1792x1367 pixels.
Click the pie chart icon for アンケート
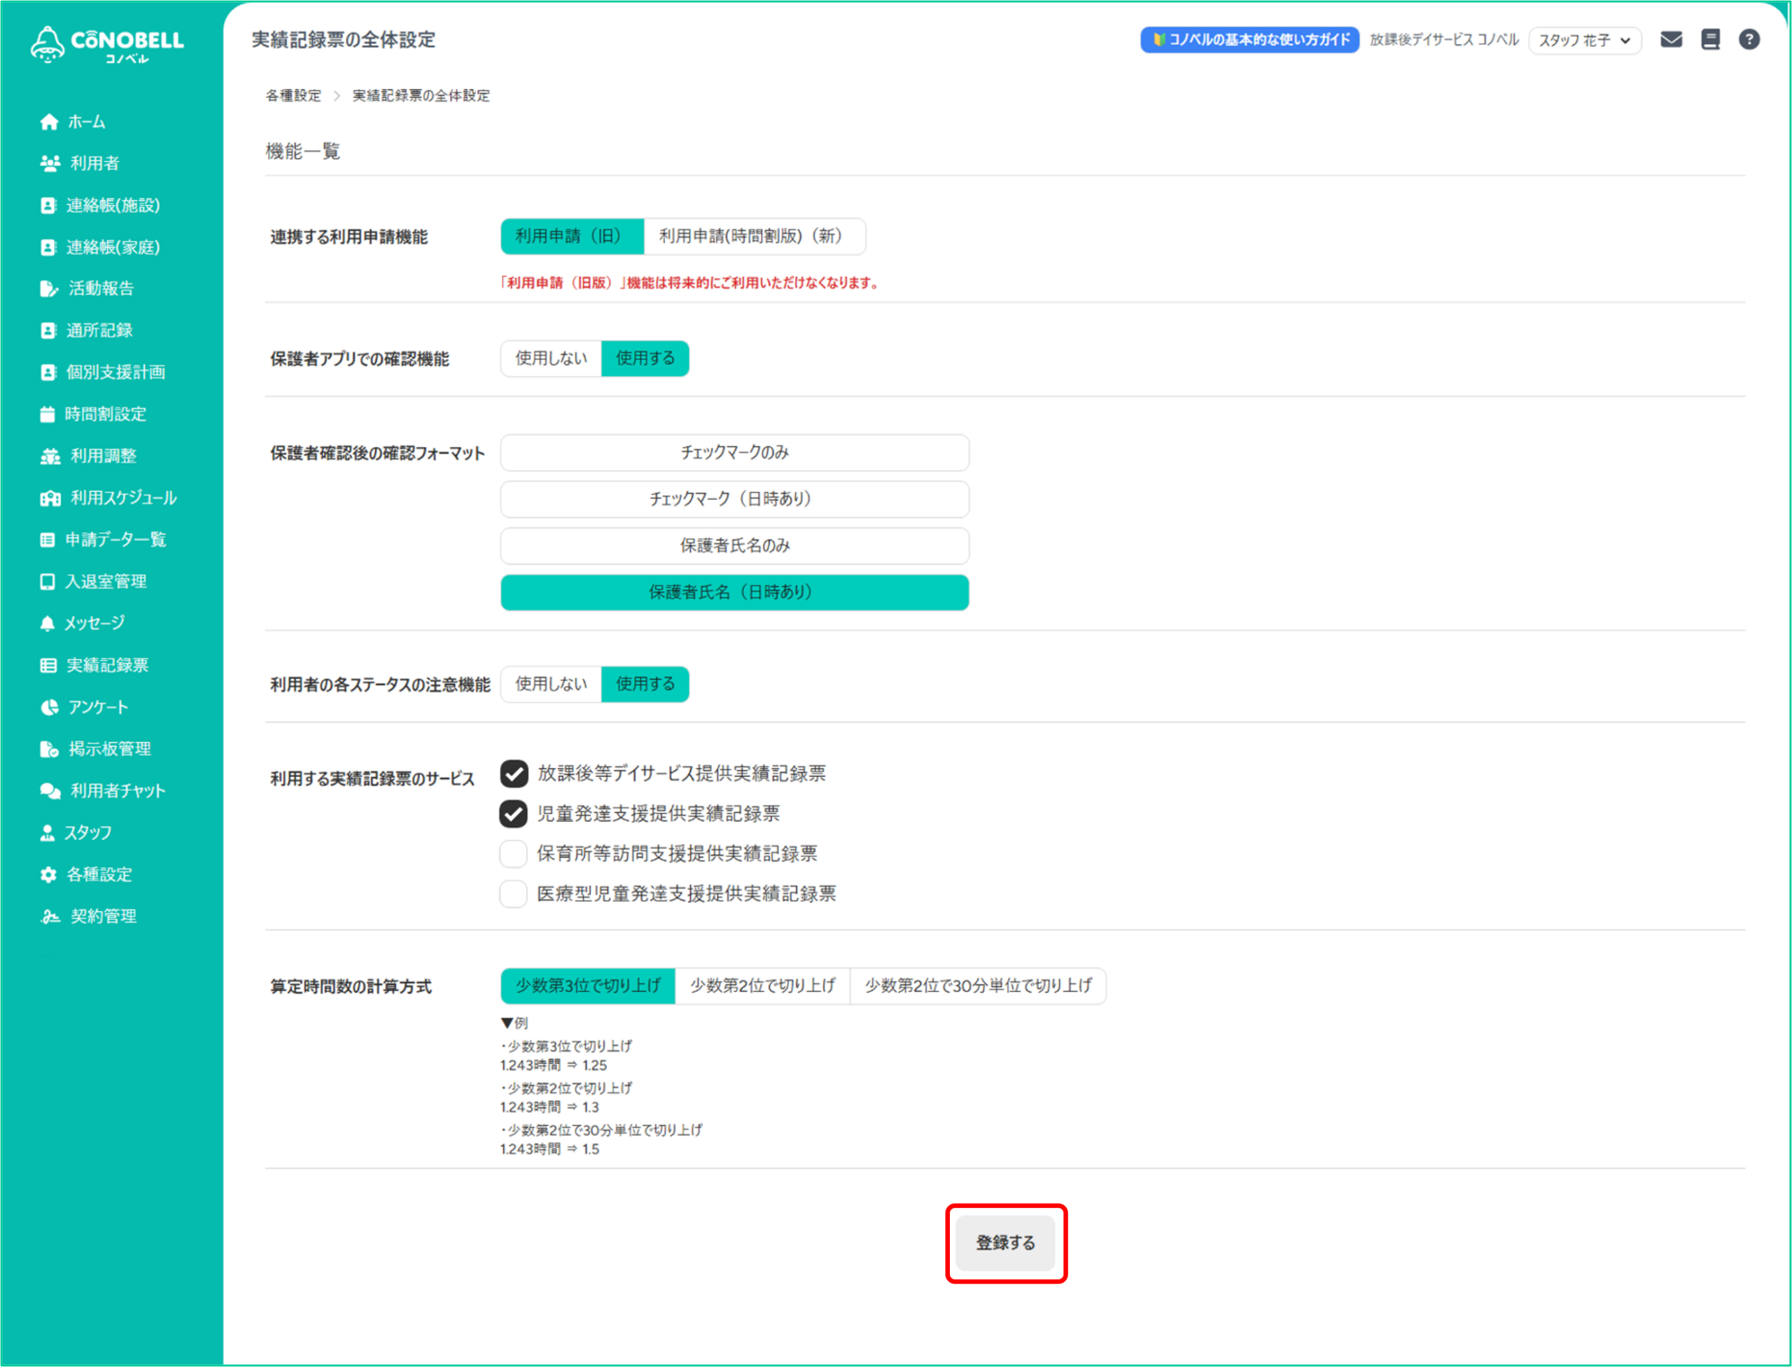(50, 707)
